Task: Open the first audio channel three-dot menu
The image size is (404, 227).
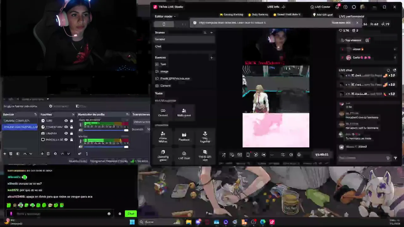Action: pyautogui.click(x=80, y=125)
